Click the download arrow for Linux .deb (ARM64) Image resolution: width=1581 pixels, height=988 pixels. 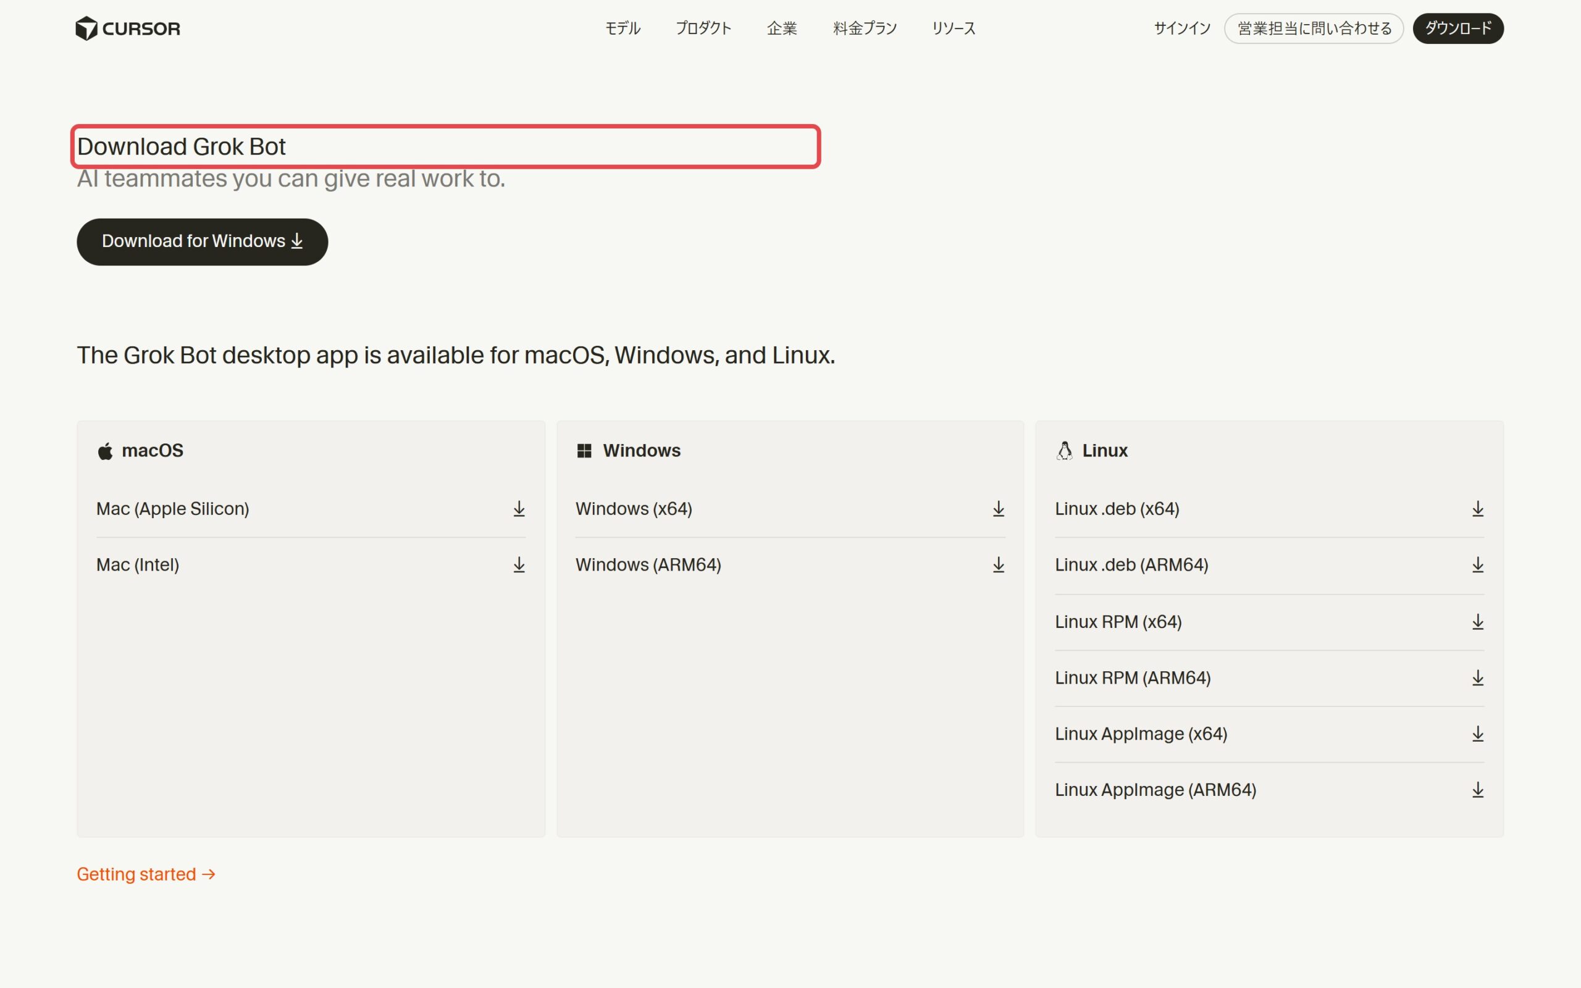[1478, 565]
